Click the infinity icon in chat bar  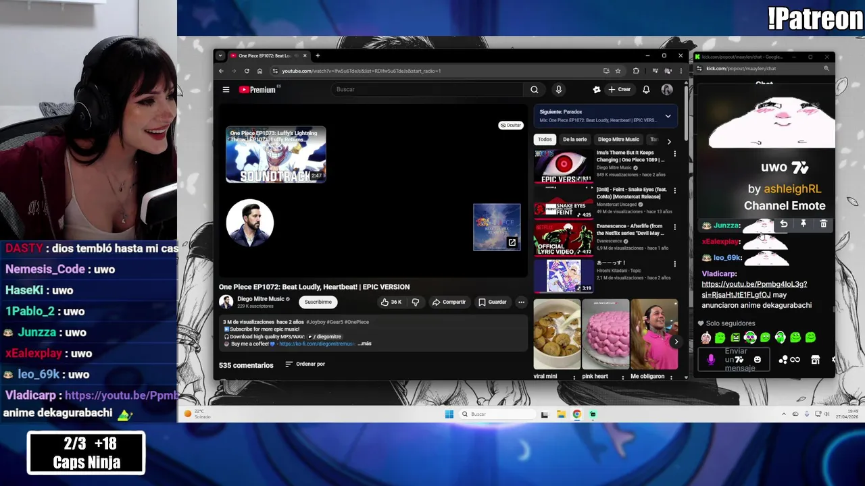(x=795, y=360)
